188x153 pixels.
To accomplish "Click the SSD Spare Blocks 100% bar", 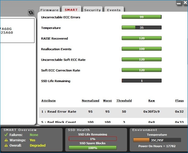I will 92,148.
